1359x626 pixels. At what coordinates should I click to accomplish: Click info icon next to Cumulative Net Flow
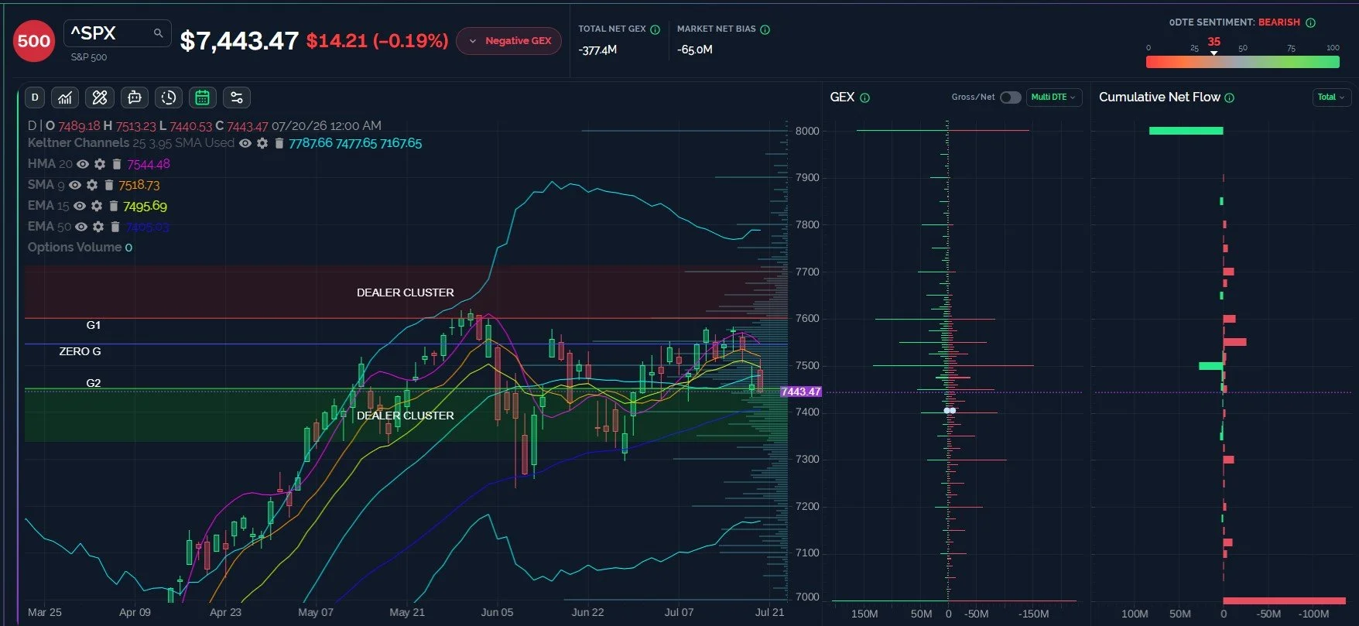coord(1230,97)
